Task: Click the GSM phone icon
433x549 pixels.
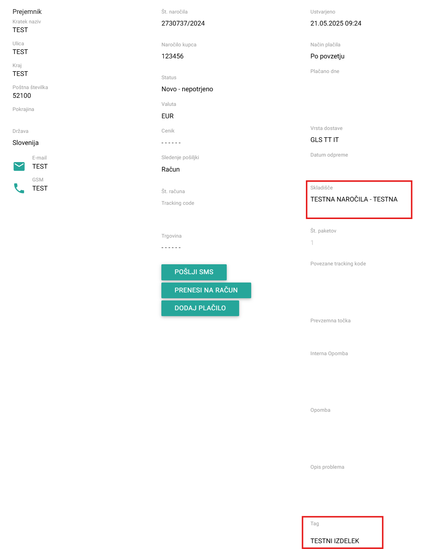Action: 19,188
